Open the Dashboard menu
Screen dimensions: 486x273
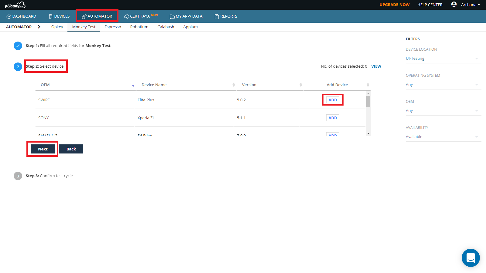click(x=21, y=16)
